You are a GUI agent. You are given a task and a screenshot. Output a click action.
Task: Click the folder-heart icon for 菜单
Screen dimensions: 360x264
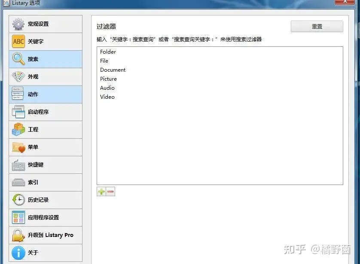[x=18, y=147]
